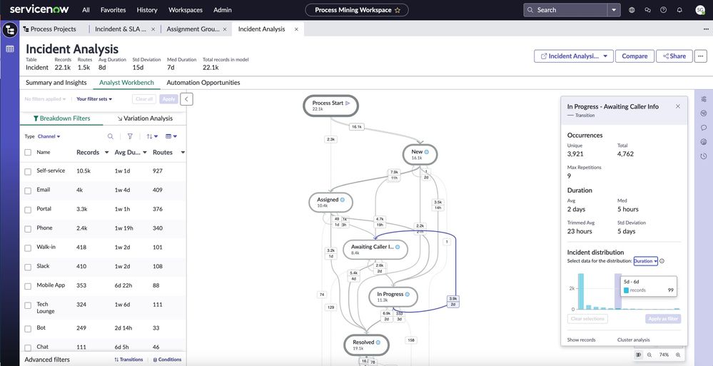Screen dimensions: 713x366
Task: Check the Walk-in row checkbox
Action: click(x=28, y=248)
